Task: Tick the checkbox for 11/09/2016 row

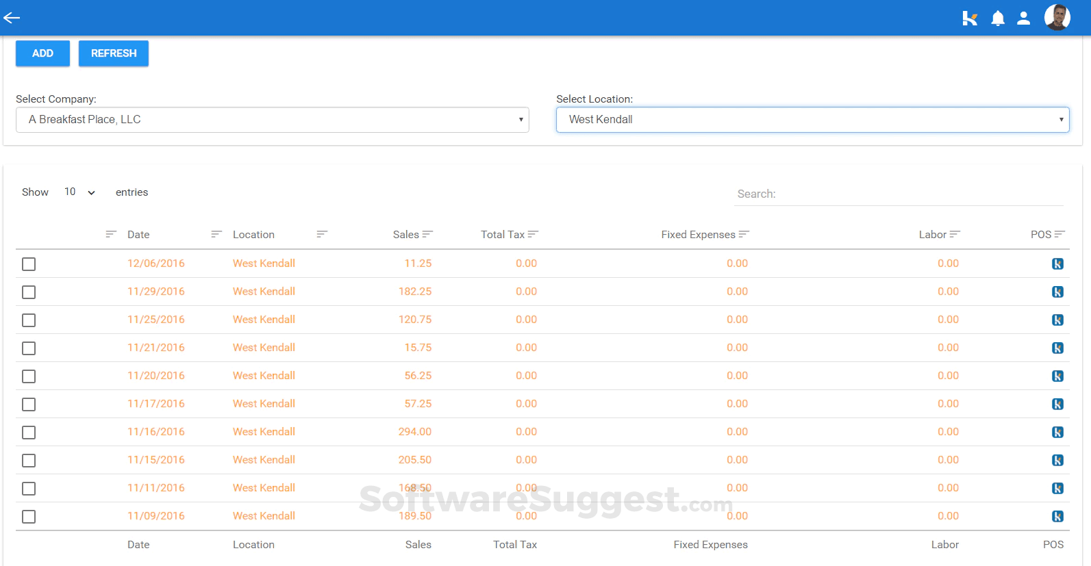Action: click(x=29, y=517)
